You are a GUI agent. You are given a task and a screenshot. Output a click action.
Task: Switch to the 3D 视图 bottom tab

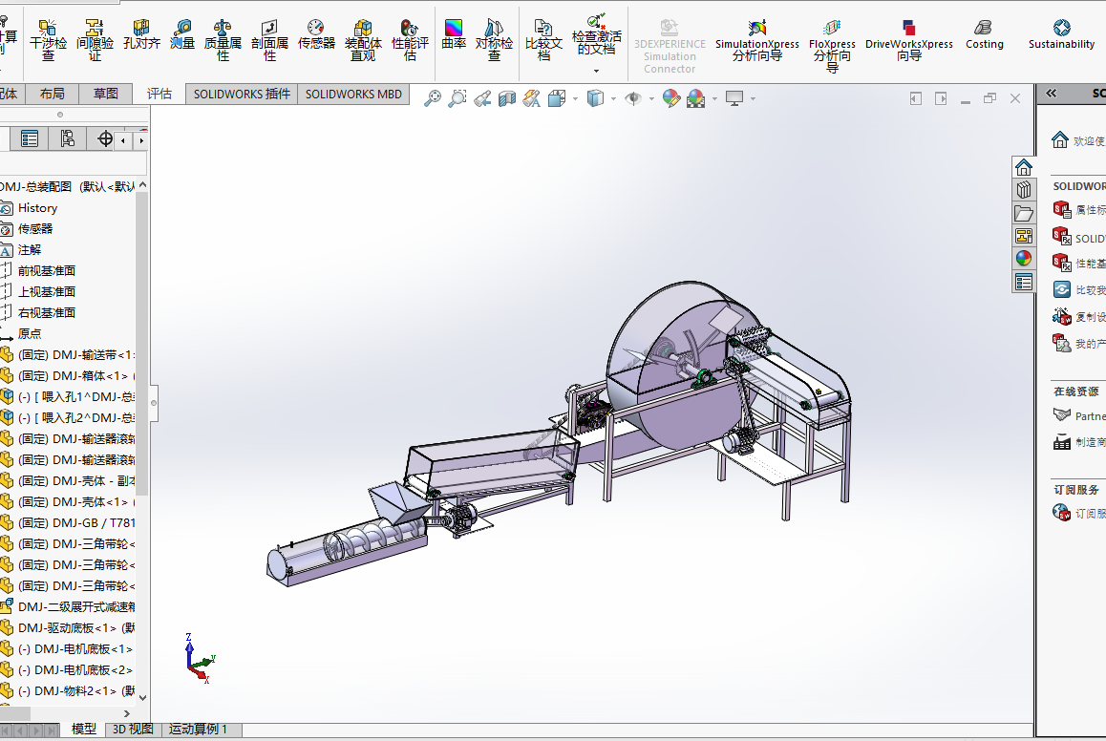tap(134, 729)
